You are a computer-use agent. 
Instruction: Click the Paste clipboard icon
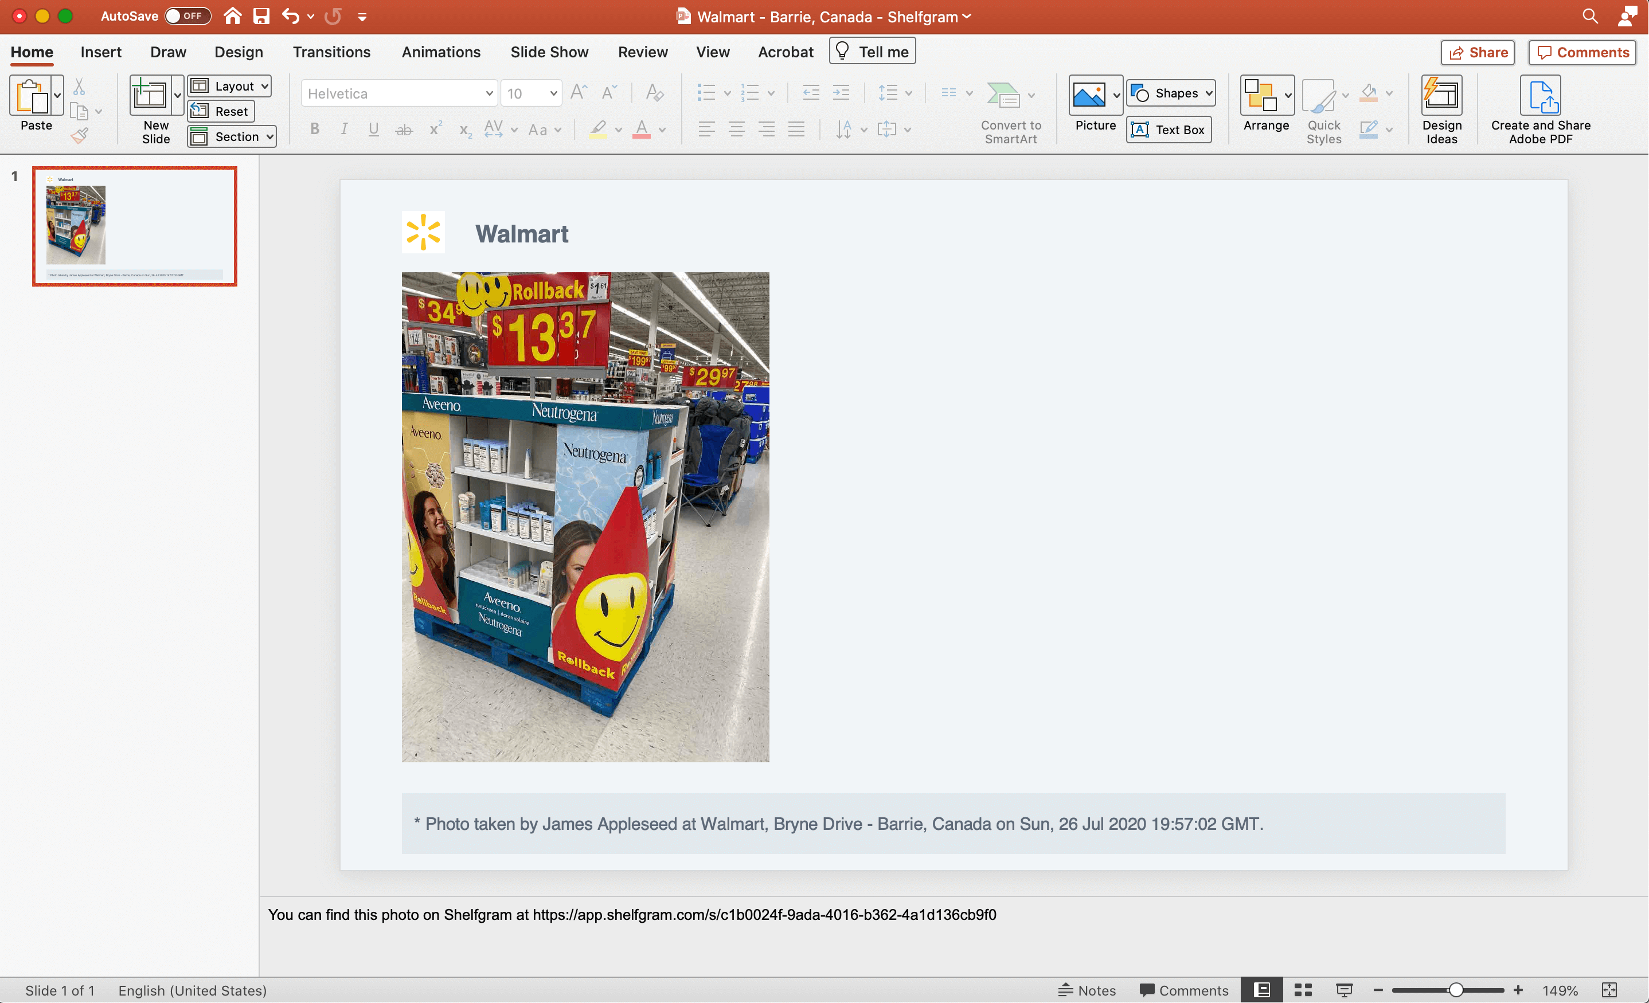[x=31, y=96]
